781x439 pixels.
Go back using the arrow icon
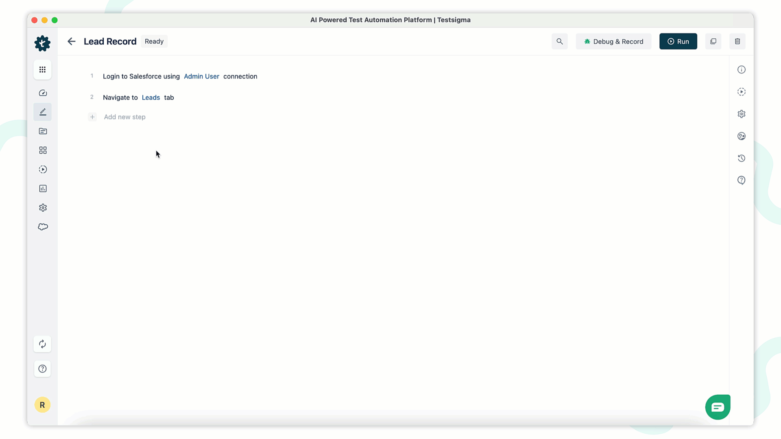[72, 41]
